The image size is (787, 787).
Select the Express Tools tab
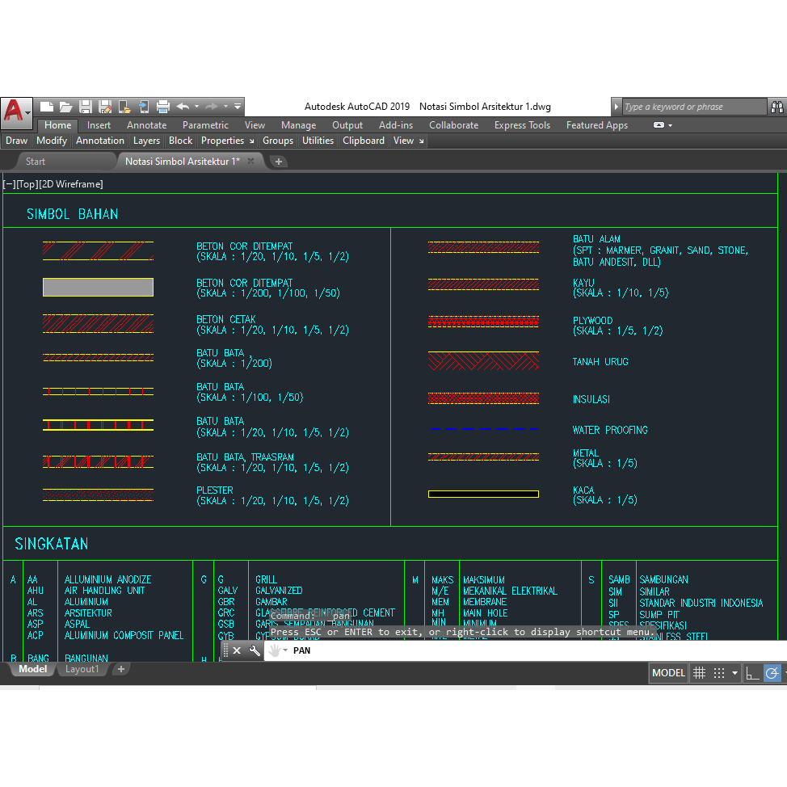[522, 125]
